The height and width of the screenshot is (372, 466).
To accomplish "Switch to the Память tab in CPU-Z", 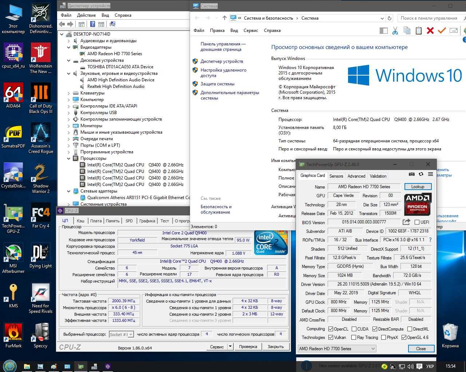I will (x=112, y=221).
